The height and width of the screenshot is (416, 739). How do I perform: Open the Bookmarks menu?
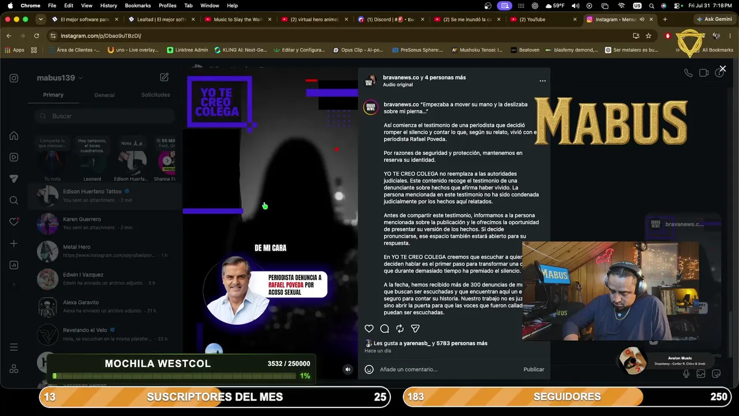(137, 6)
